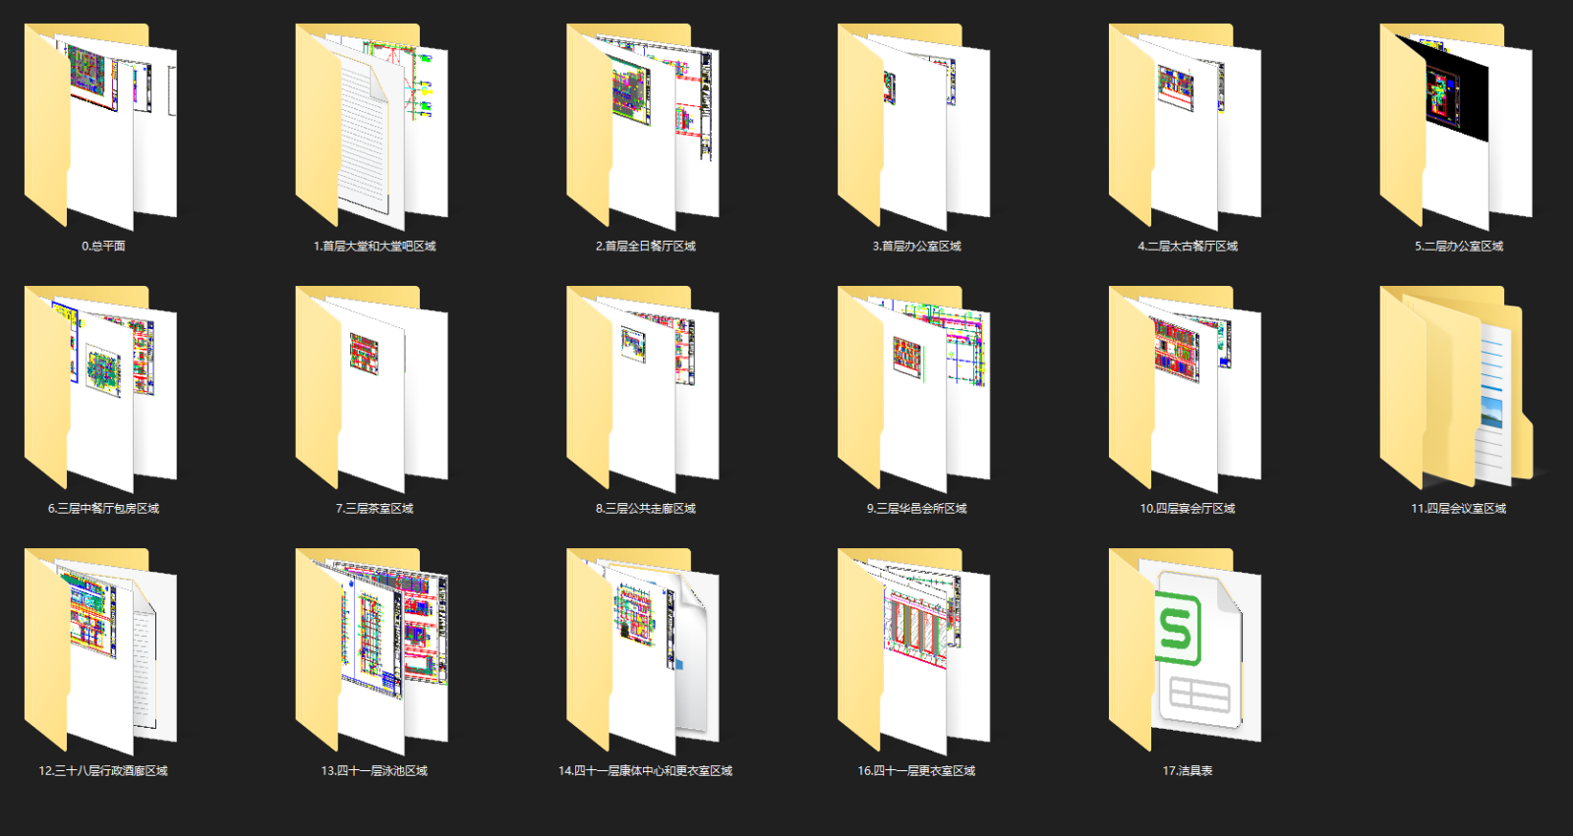Select the 8.三层公共走廊区域 folder icon
The height and width of the screenshot is (836, 1573).
point(643,389)
